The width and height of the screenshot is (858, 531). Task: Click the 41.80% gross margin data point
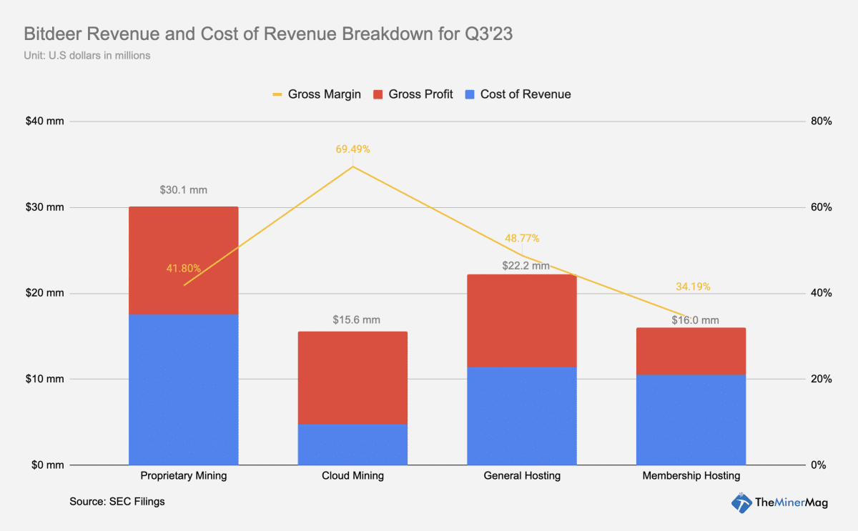(x=184, y=285)
